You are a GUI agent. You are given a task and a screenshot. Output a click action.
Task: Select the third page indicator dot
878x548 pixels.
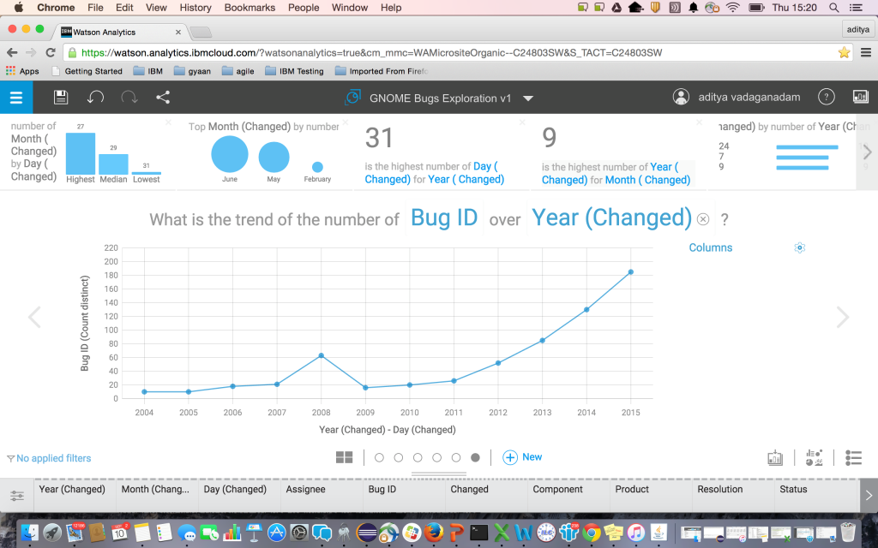click(x=418, y=458)
